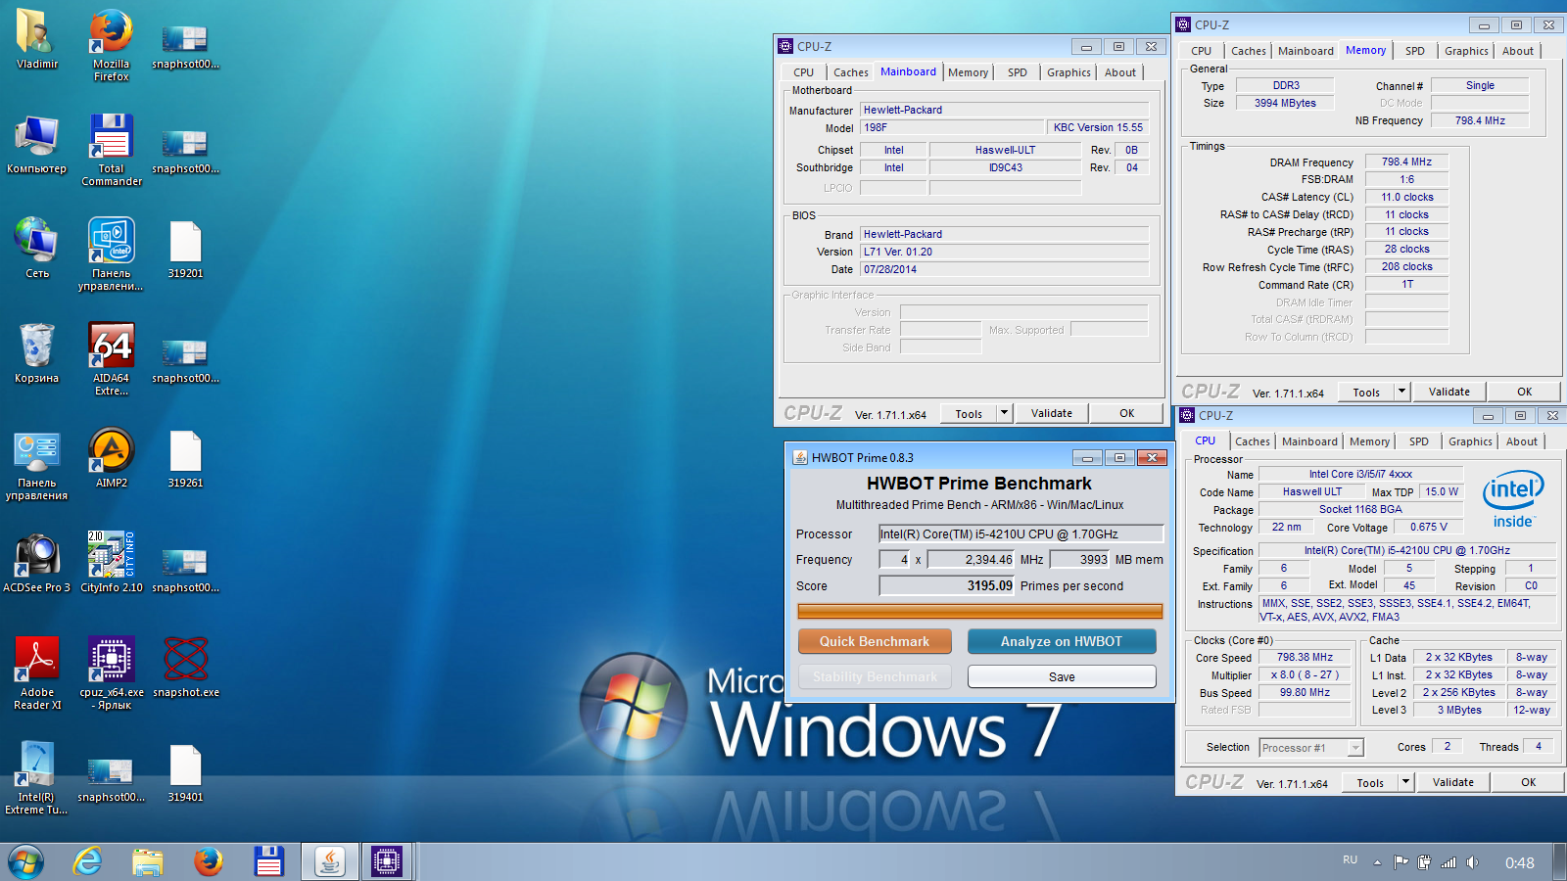Launch ACDSee Pro 3 shortcut
1567x881 pixels.
point(36,563)
